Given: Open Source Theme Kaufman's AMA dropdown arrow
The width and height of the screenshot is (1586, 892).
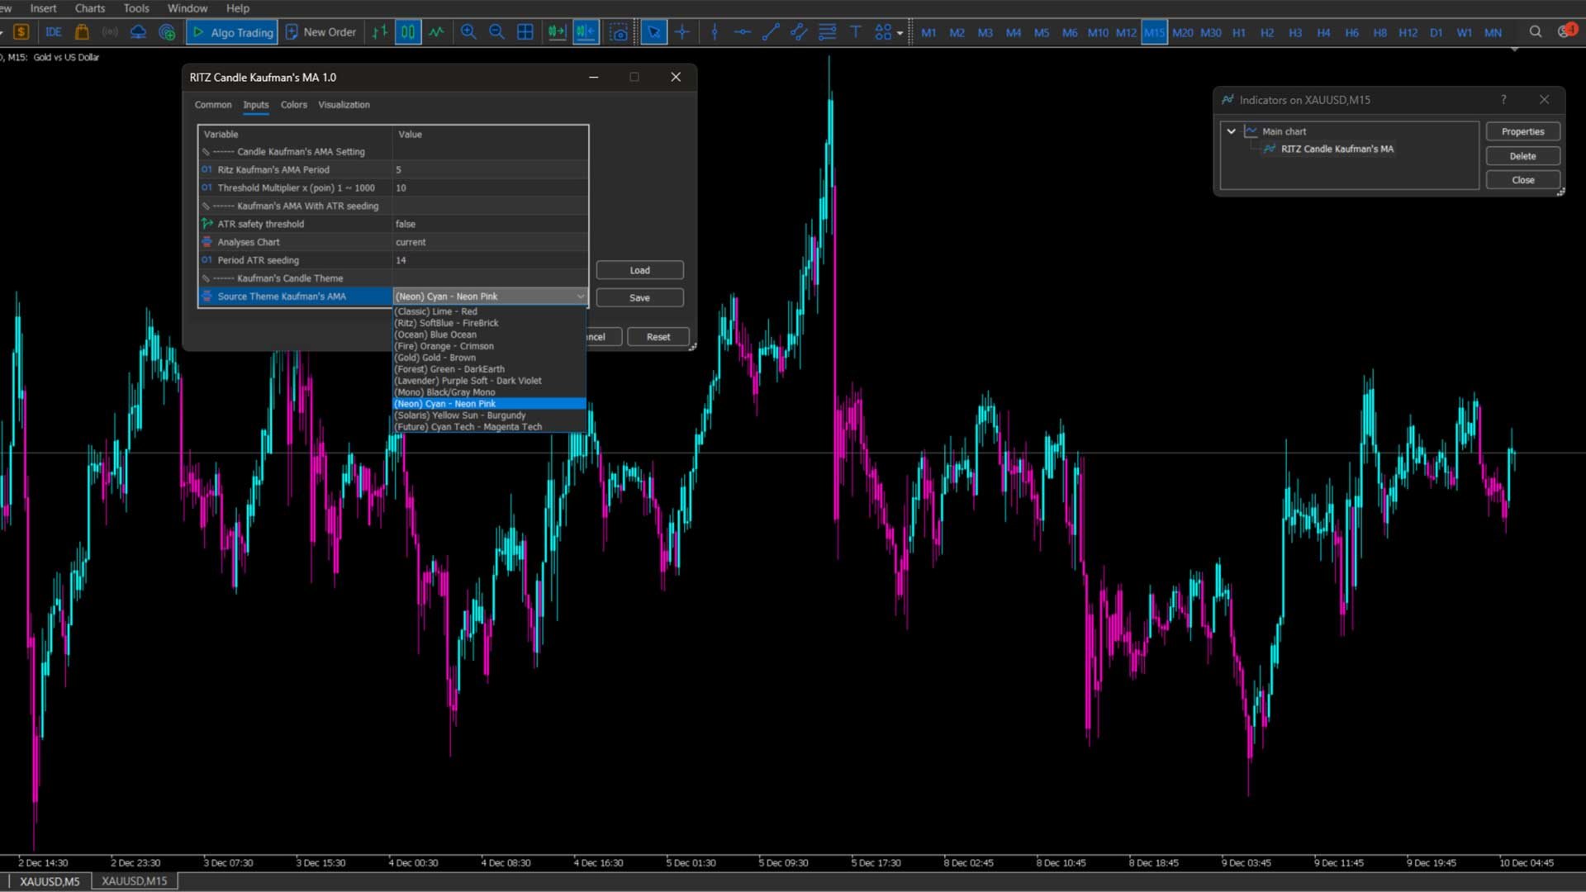Looking at the screenshot, I should click(x=580, y=297).
